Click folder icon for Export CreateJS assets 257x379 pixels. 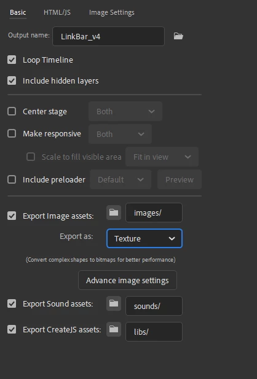pos(114,329)
